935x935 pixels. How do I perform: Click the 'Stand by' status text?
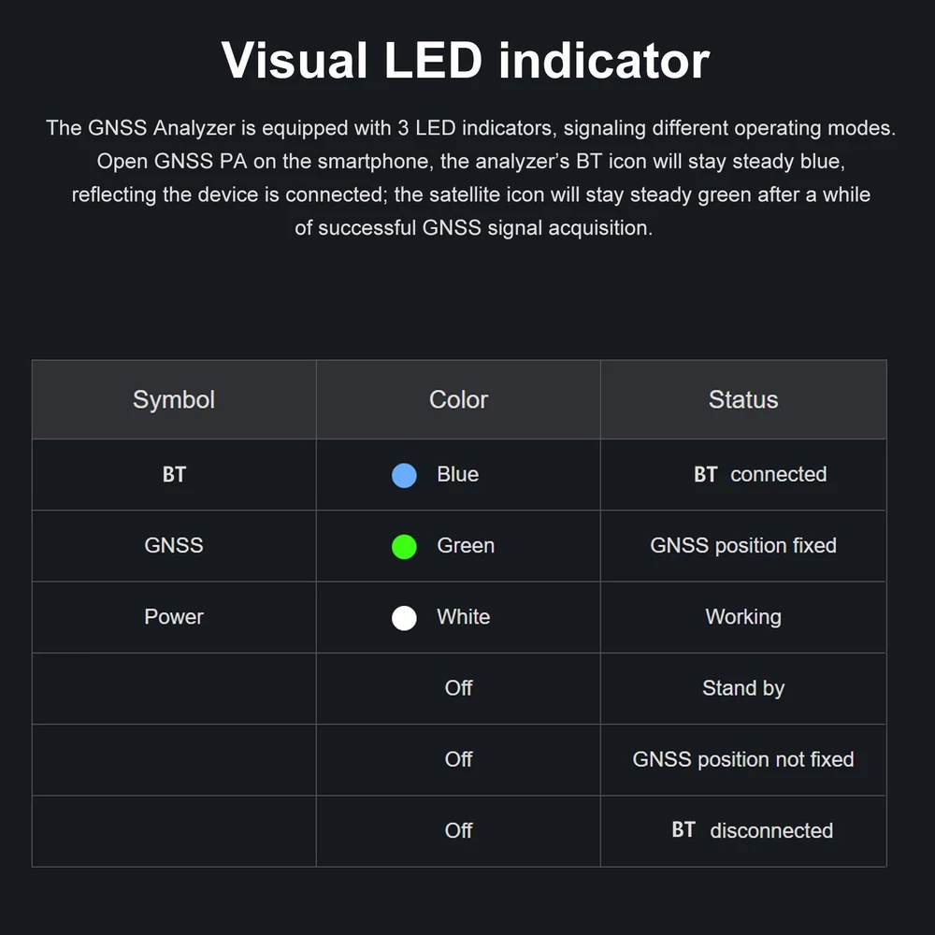click(743, 688)
